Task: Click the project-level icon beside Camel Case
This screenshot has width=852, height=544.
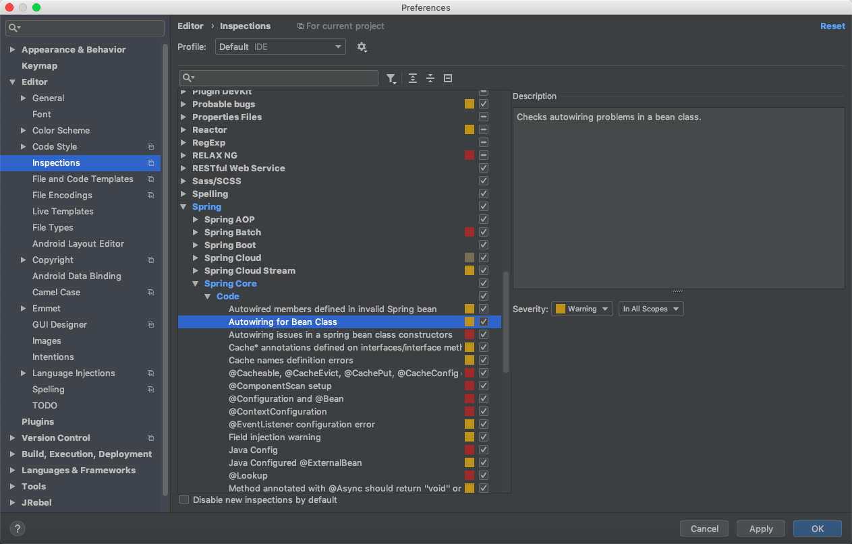Action: click(150, 293)
